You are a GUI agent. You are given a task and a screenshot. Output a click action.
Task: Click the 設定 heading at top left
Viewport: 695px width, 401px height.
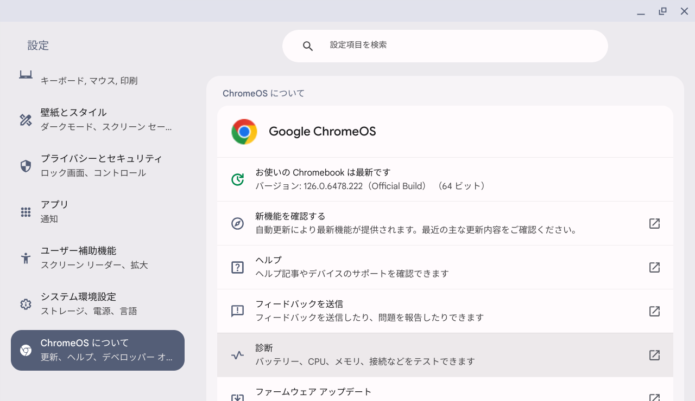pyautogui.click(x=37, y=46)
